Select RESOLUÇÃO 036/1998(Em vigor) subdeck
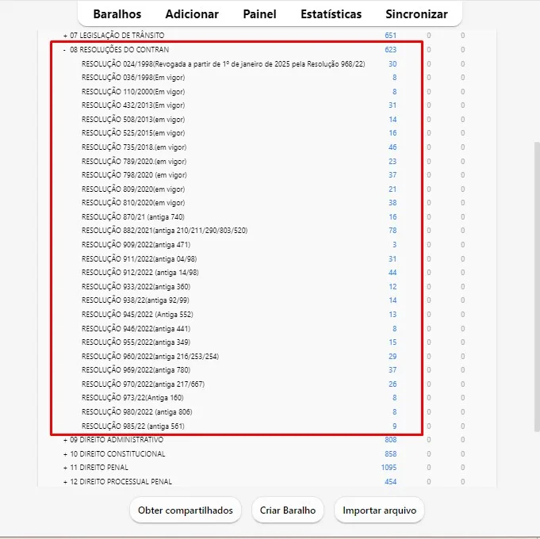Image resolution: width=540 pixels, height=539 pixels. (133, 78)
